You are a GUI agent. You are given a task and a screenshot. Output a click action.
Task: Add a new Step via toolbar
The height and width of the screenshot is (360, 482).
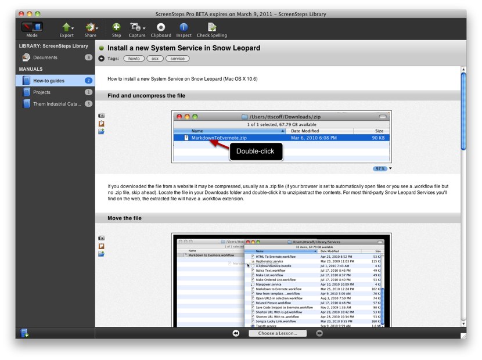117,27
